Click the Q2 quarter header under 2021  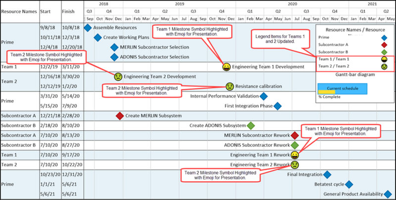point(386,11)
